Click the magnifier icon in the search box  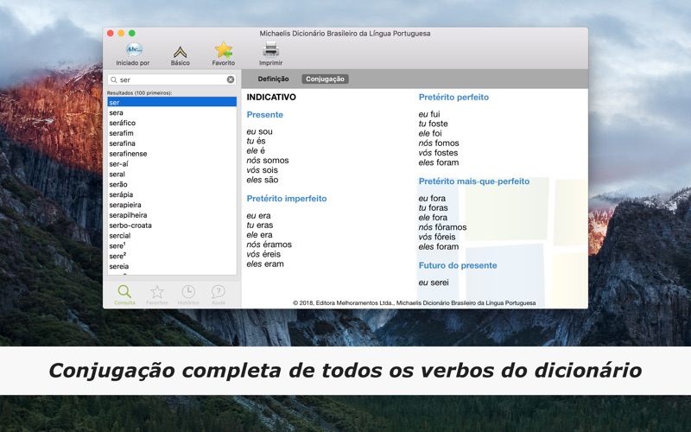point(114,79)
